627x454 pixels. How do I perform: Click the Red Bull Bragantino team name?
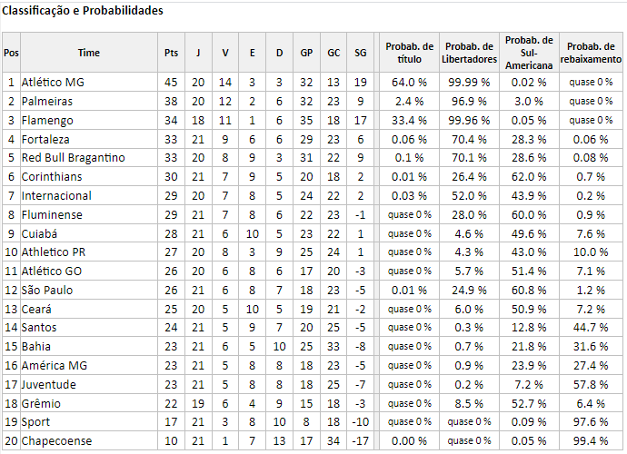74,158
